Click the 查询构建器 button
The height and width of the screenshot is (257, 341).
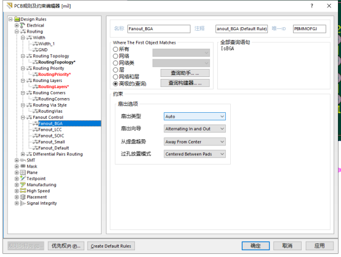point(185,83)
